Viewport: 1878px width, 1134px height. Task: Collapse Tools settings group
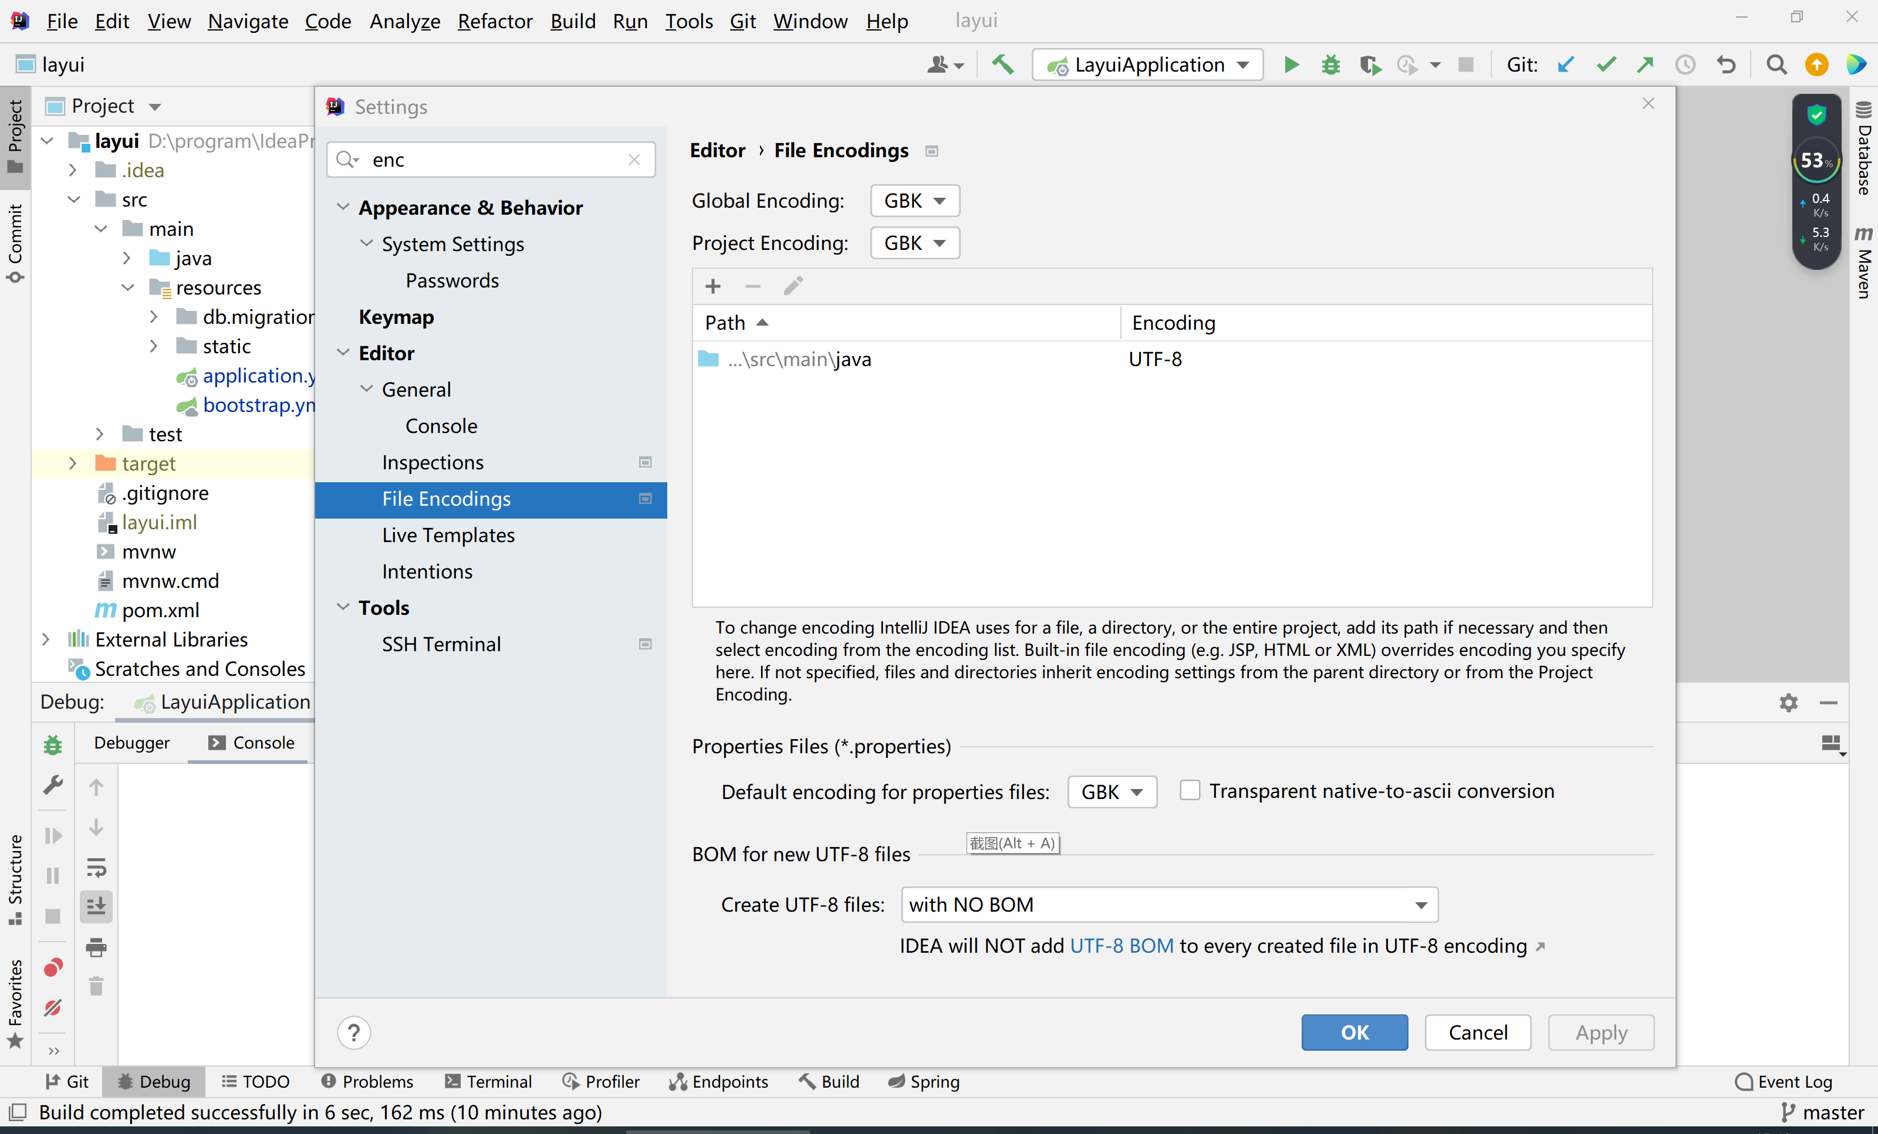(344, 607)
